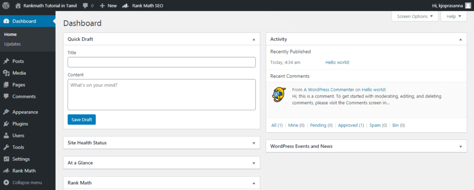
Task: Toggle the Rank Math widget panel arrow
Action: click(x=254, y=183)
